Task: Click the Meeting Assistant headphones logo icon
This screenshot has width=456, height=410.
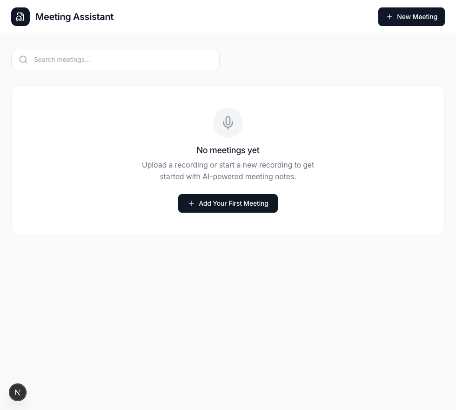Action: tap(20, 17)
